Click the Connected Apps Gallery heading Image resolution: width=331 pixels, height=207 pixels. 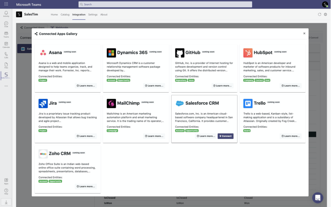[x=58, y=34]
